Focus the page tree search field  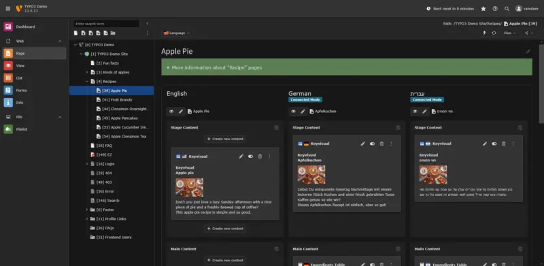pos(106,24)
